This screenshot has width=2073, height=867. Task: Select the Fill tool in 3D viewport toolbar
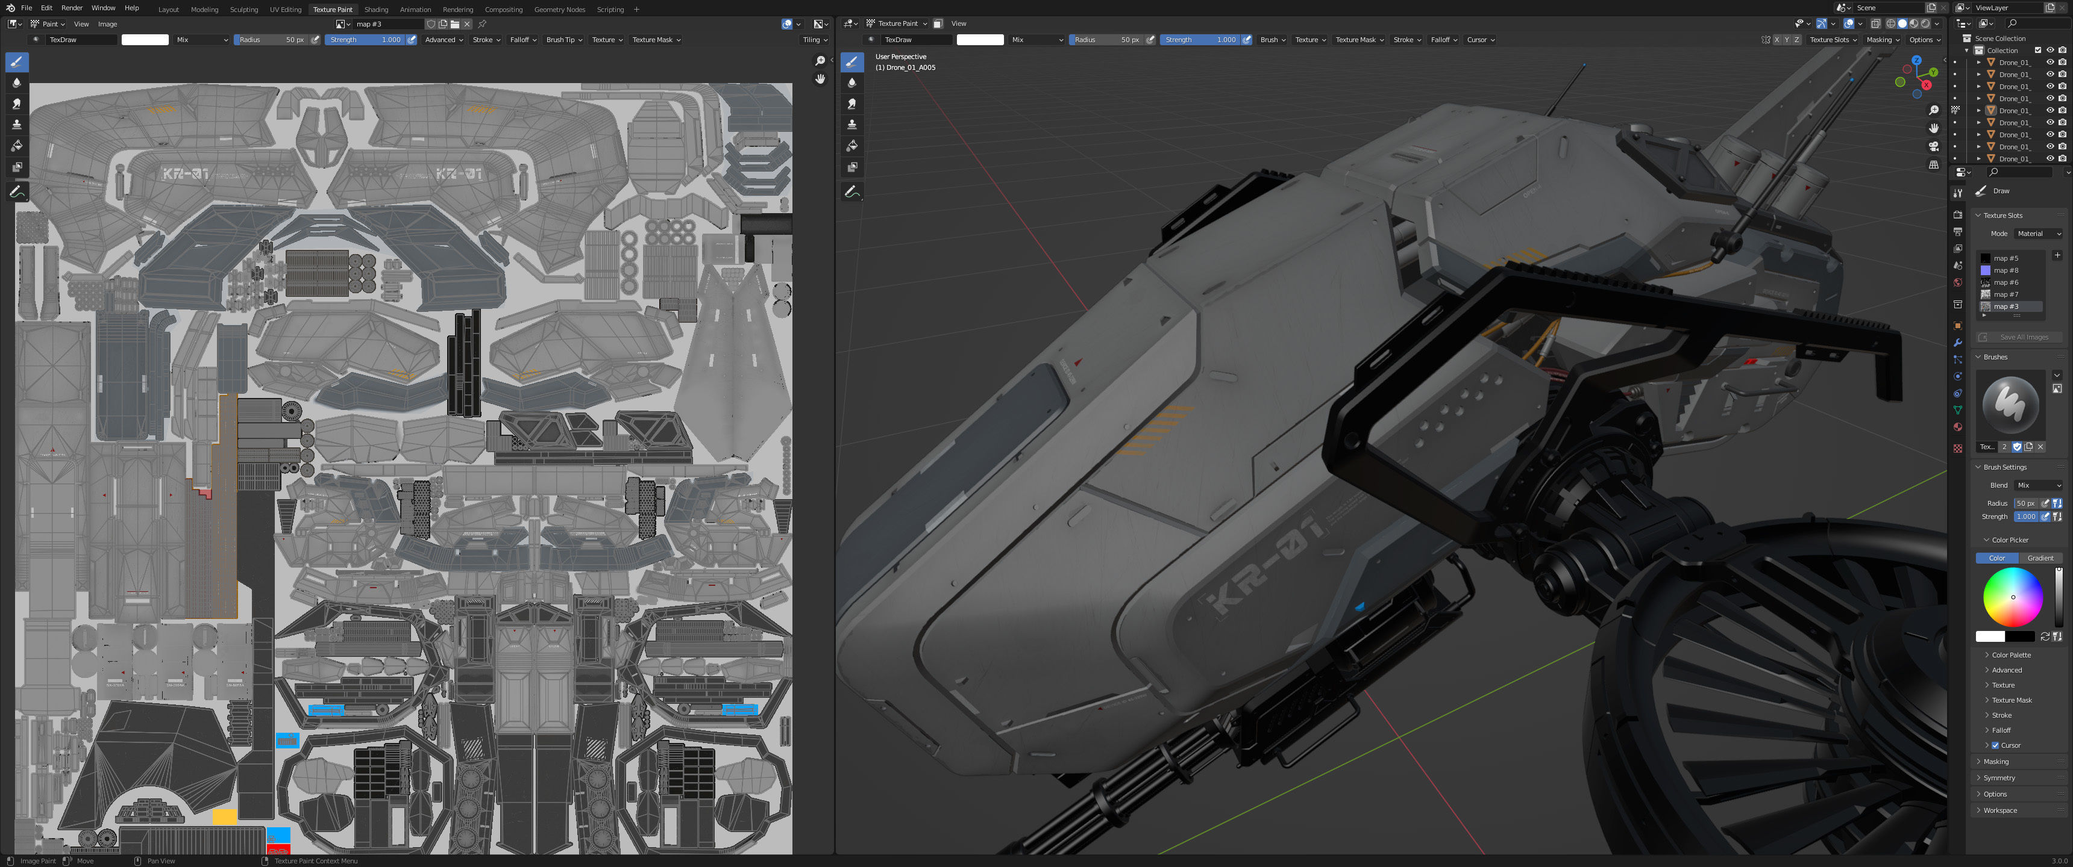(x=851, y=146)
